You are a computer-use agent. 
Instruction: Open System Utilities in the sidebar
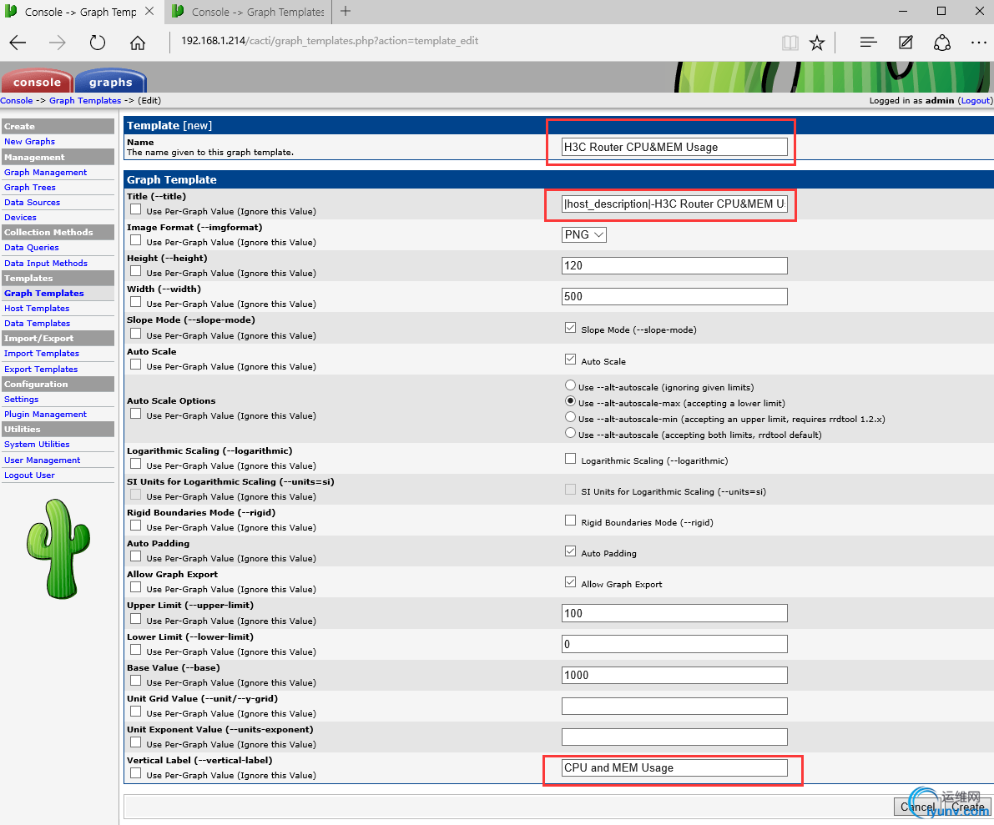tap(37, 445)
